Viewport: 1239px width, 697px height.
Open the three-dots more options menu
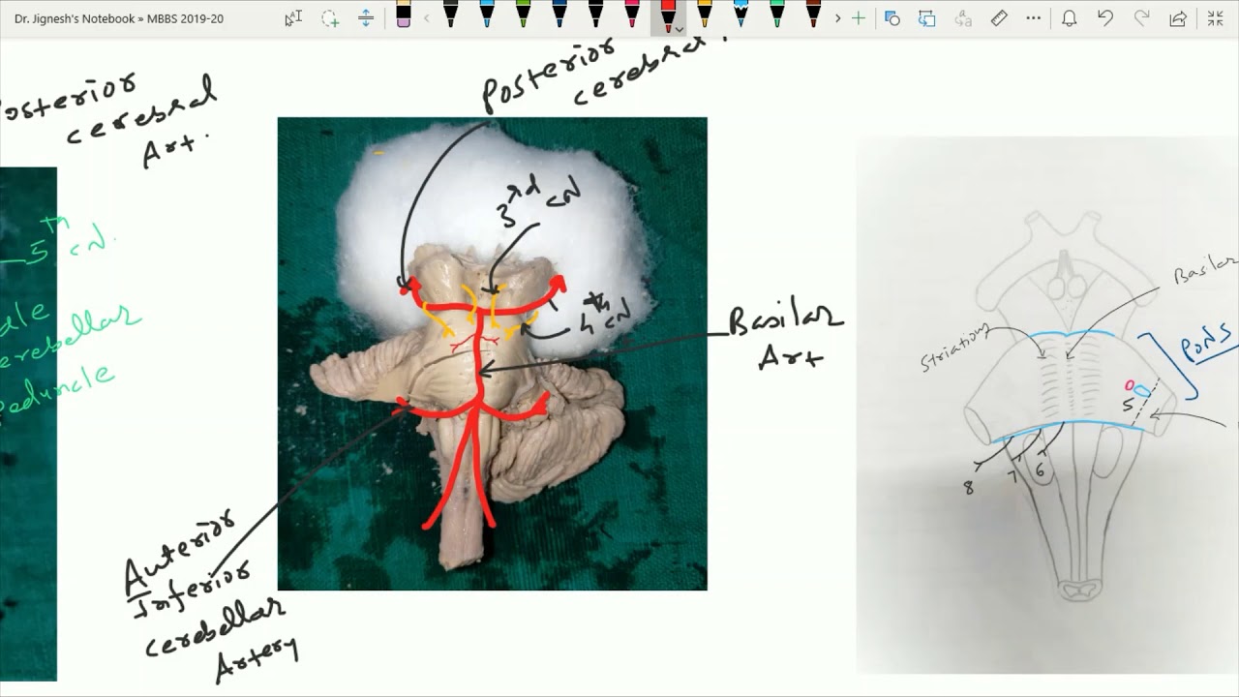click(1034, 18)
